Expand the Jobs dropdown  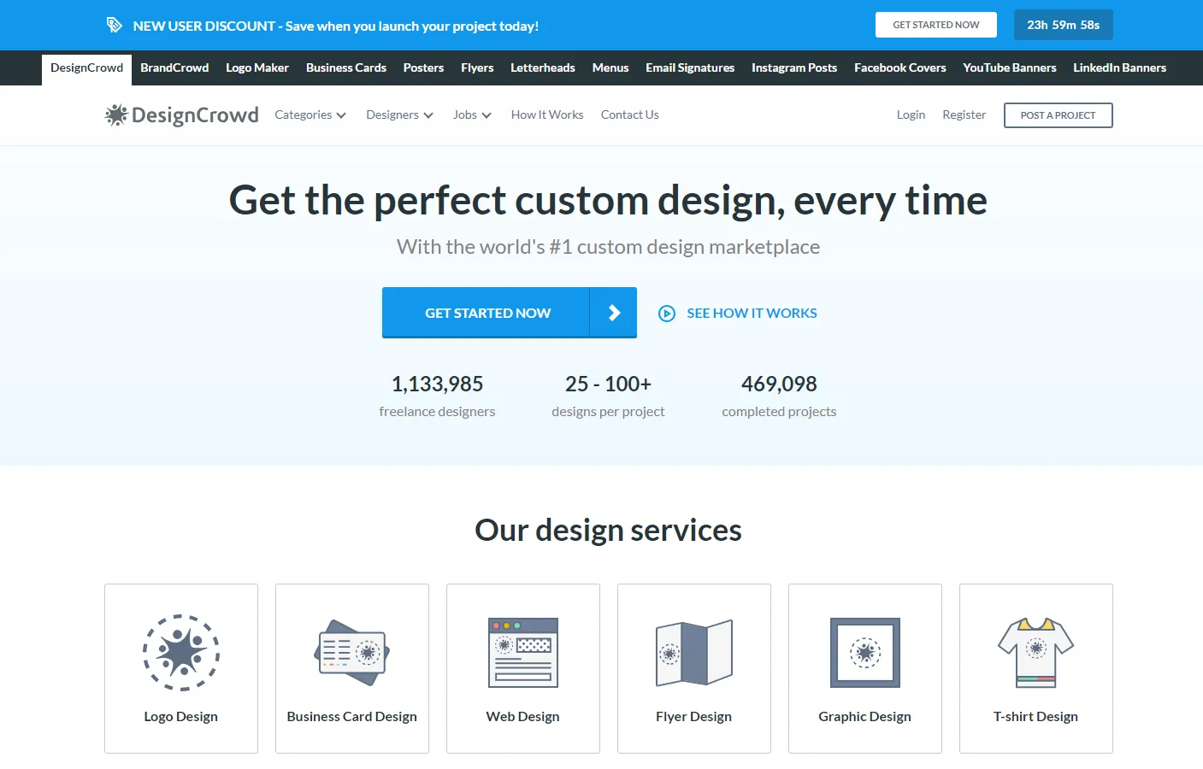[x=472, y=114]
